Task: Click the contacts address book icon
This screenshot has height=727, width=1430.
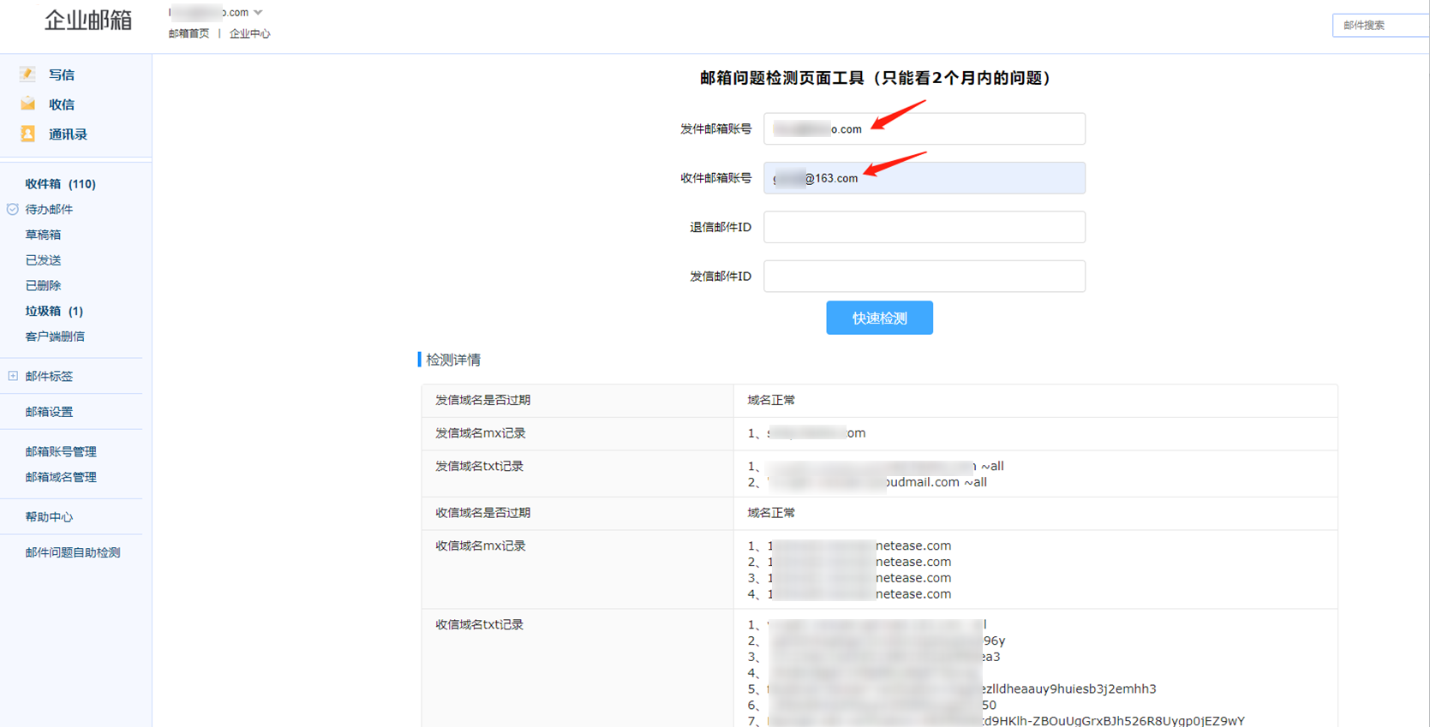Action: pyautogui.click(x=27, y=134)
